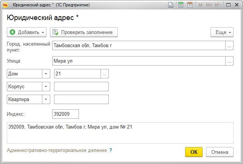Image resolution: width=243 pixels, height=164 pixels.
Task: Click Проверить заполнение button
Action: 84,32
